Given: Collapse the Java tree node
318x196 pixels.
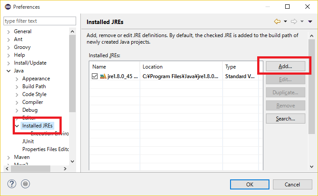Looking at the screenshot, I should point(8,71).
